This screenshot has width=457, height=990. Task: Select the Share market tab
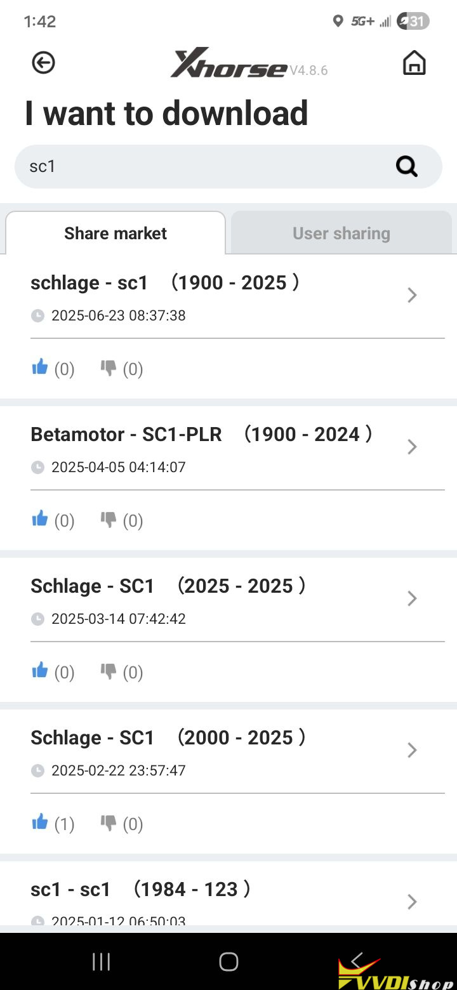tap(116, 234)
